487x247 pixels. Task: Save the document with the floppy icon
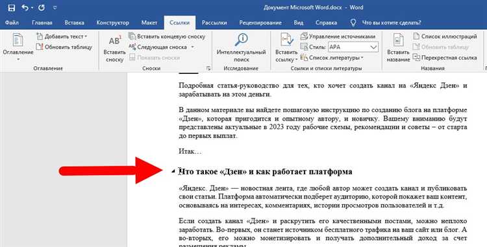[x=12, y=8]
